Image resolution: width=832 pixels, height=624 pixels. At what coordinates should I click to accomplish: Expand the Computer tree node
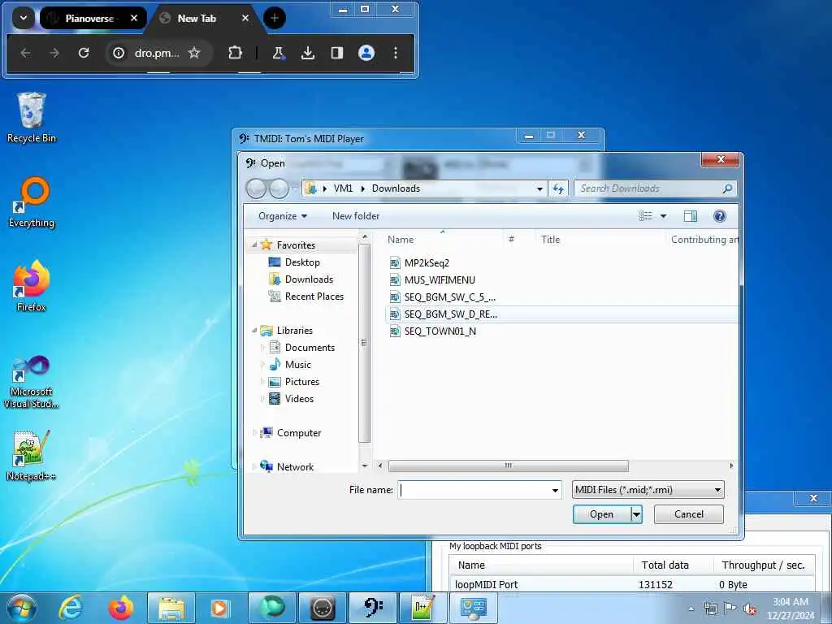pos(254,433)
